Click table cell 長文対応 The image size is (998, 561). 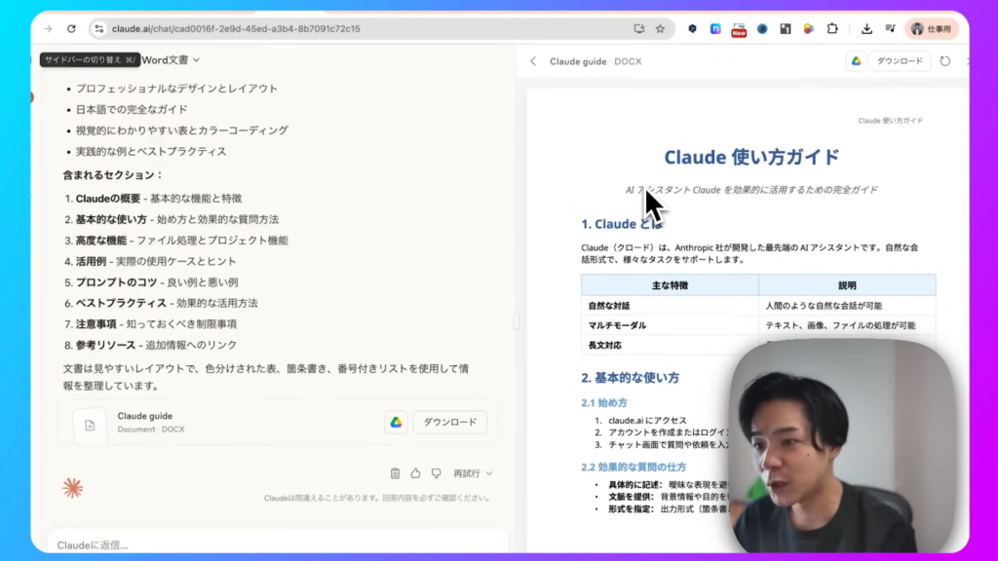(604, 346)
